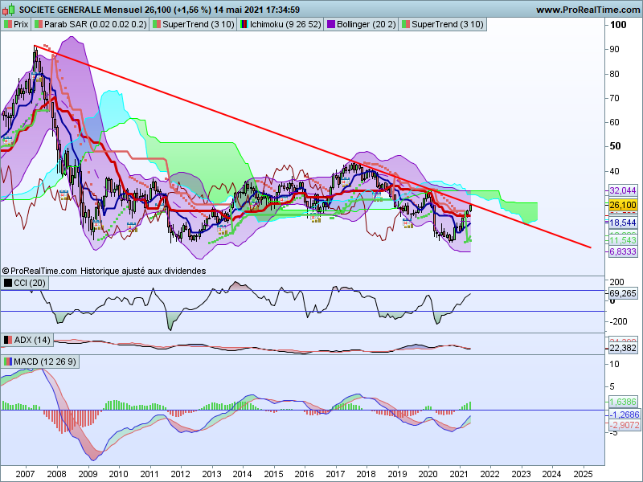Screen dimensions: 643x482
Task: Click the multicolor icon beside MACD (12 26 9)
Action: [8, 361]
